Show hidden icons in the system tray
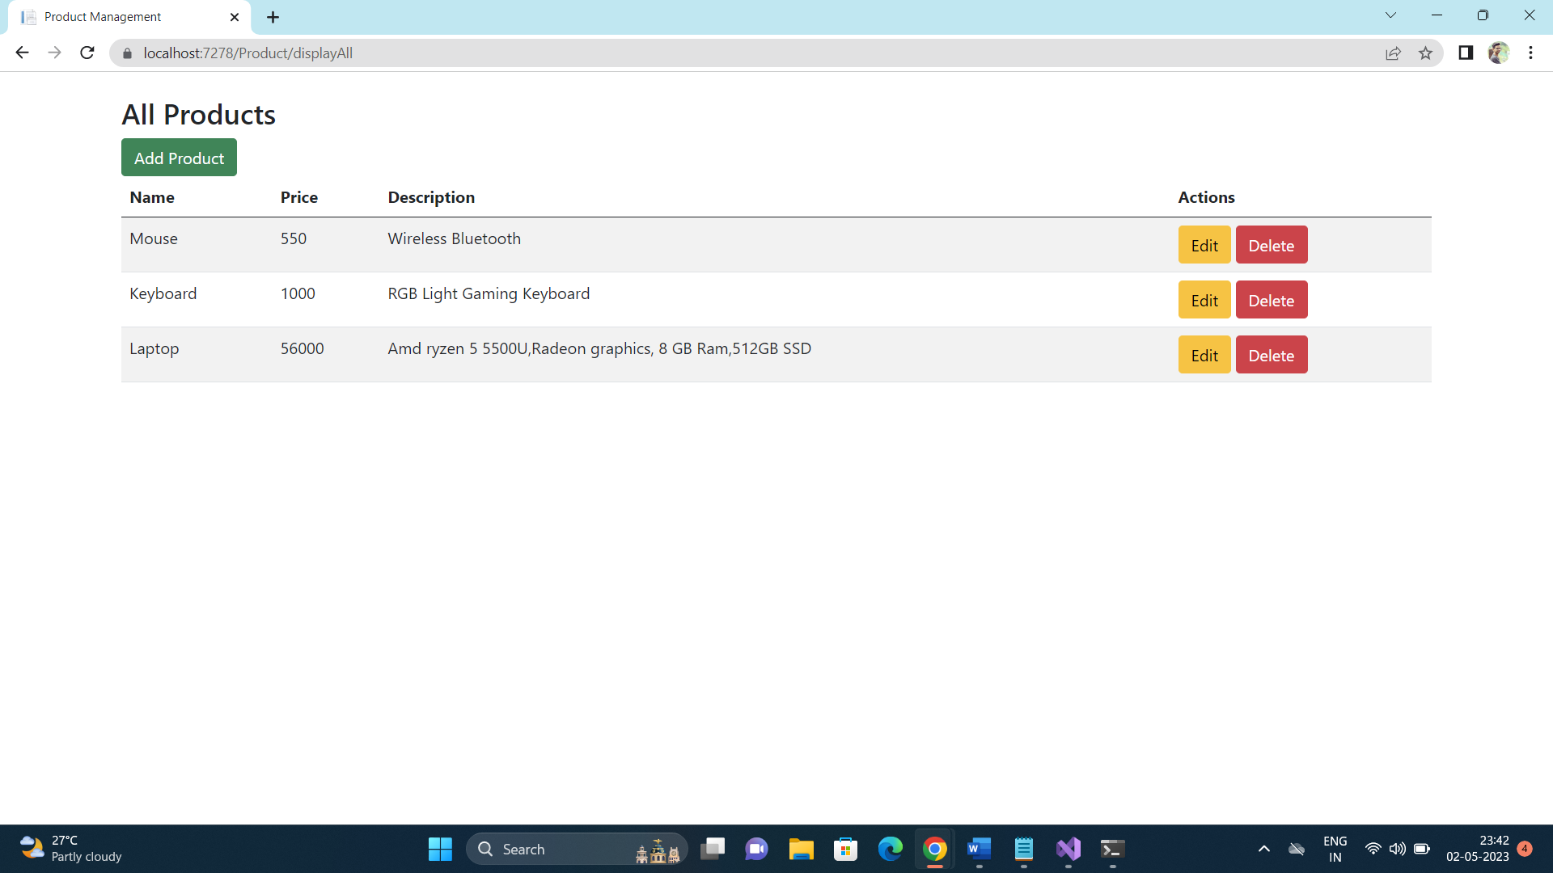The width and height of the screenshot is (1553, 873). pyautogui.click(x=1264, y=849)
